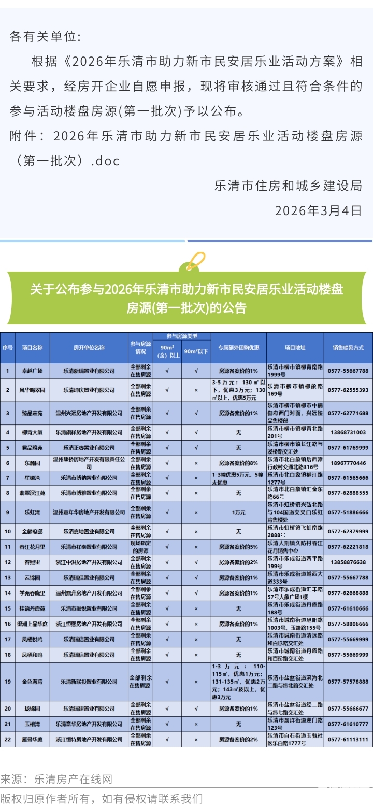Select the 序号 column header
The height and width of the screenshot is (807, 373).
(x=7, y=347)
